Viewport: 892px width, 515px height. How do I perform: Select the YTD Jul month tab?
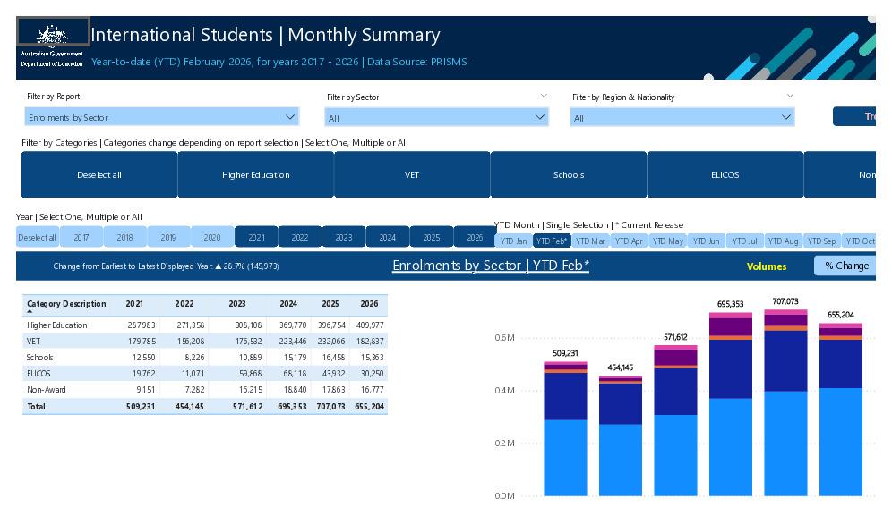coord(745,241)
